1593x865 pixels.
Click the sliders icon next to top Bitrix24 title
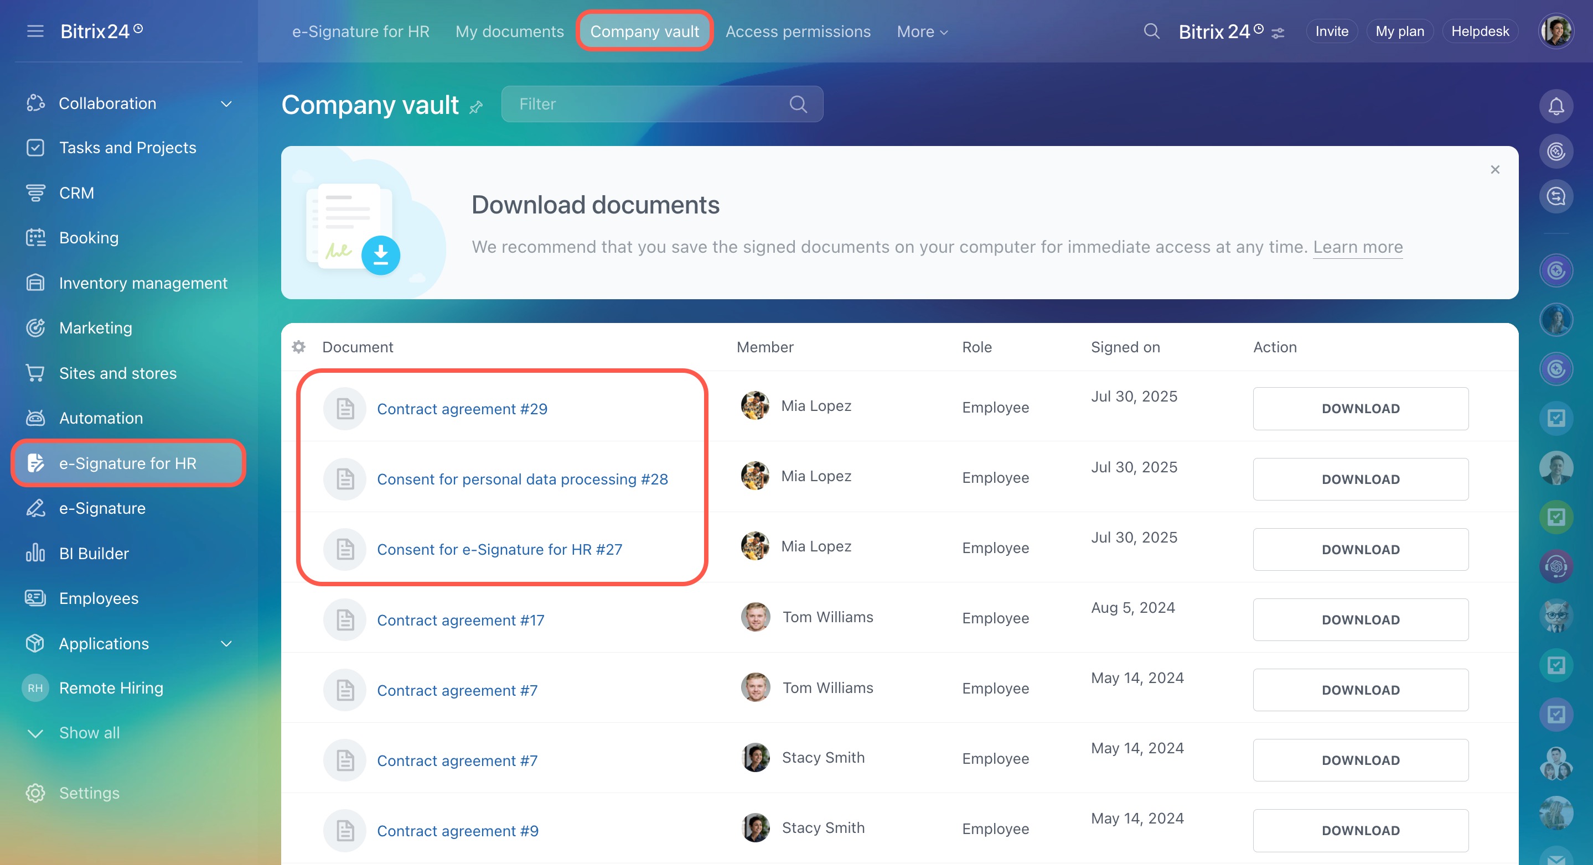point(1277,33)
